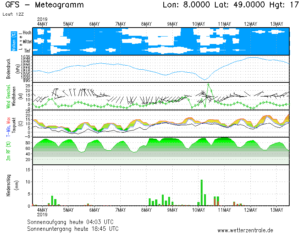299x233 pixels.
Task: Click '5MAY' date label under precipitation chart
Action: (68, 210)
